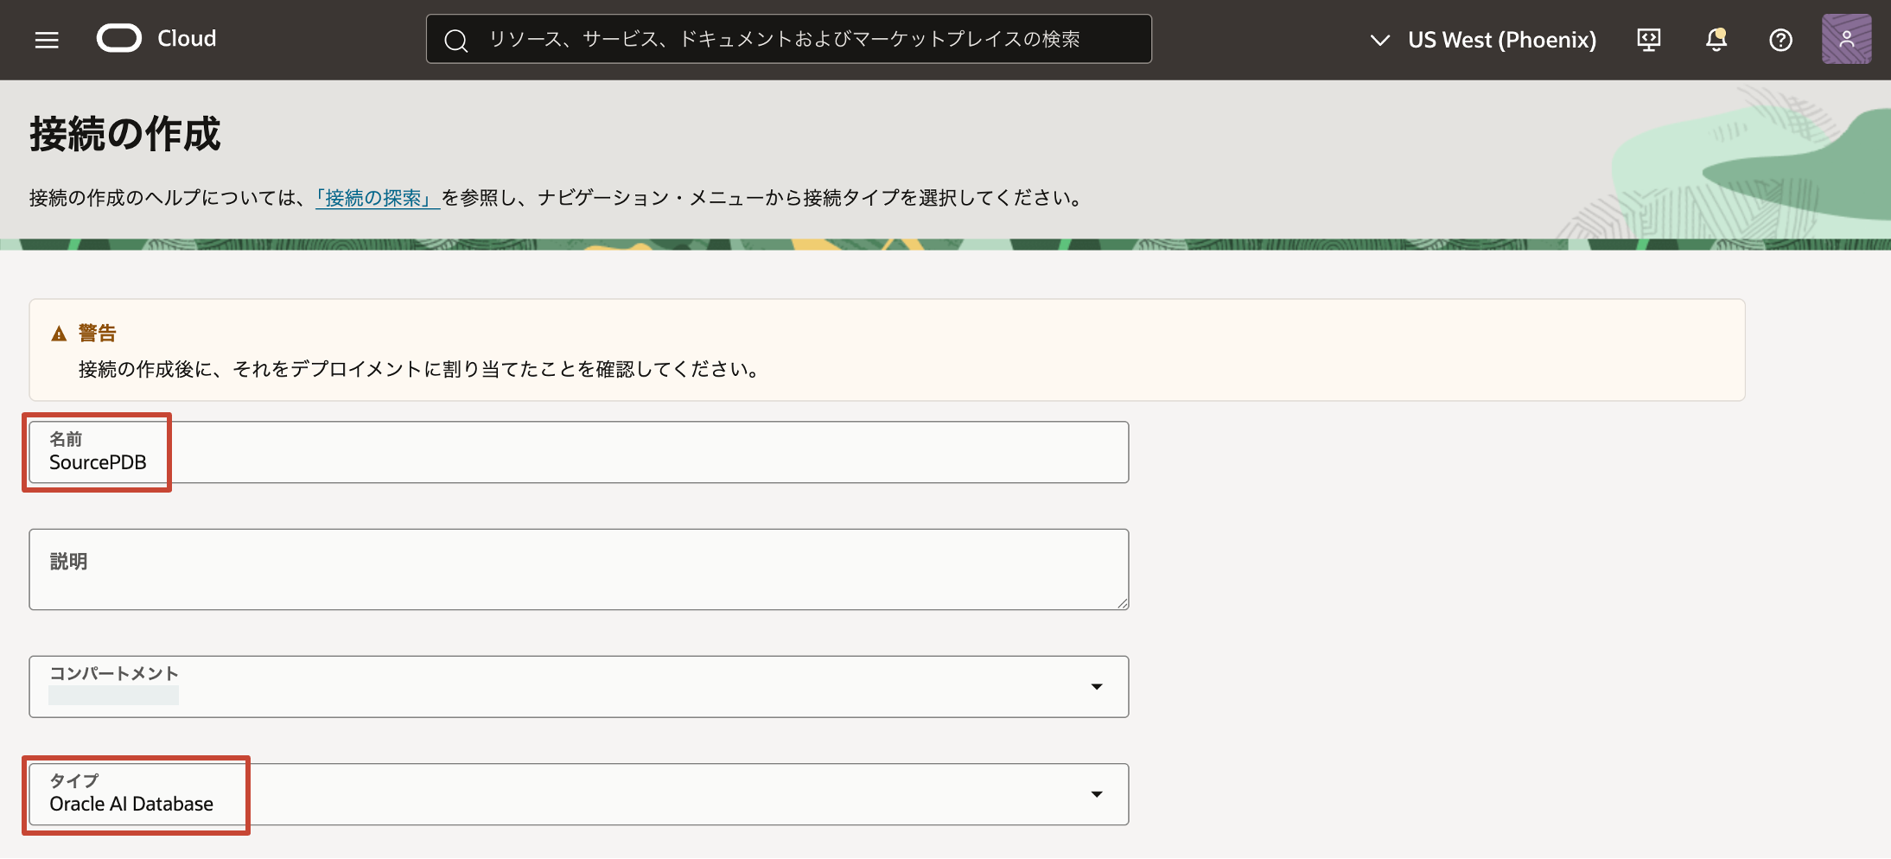Expand the コンパートメント dropdown

(x=1096, y=686)
